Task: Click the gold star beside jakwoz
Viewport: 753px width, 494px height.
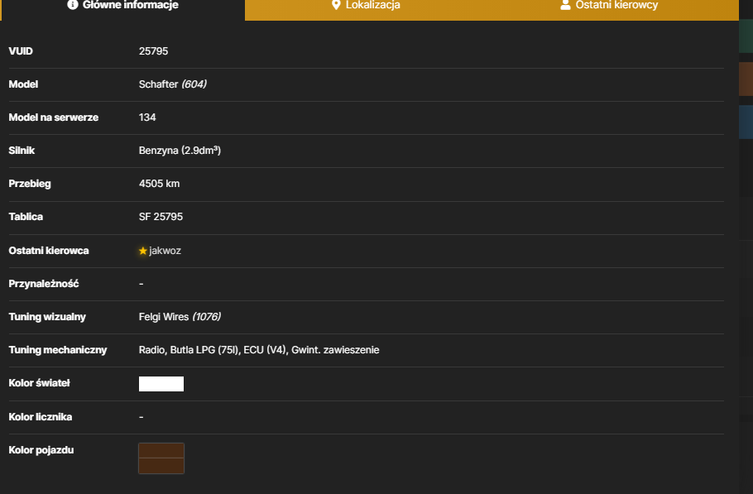Action: tap(142, 251)
